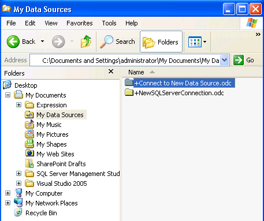Open the Views dropdown arrow
This screenshot has width=264, height=221.
point(205,42)
